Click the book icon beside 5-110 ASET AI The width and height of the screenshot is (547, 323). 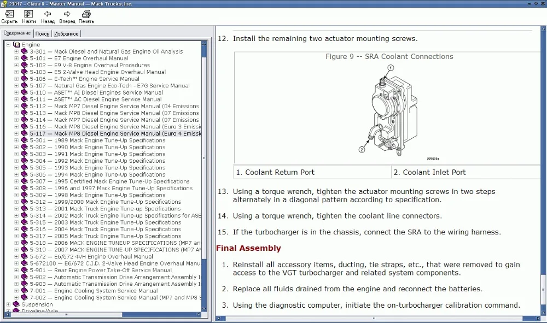24,92
